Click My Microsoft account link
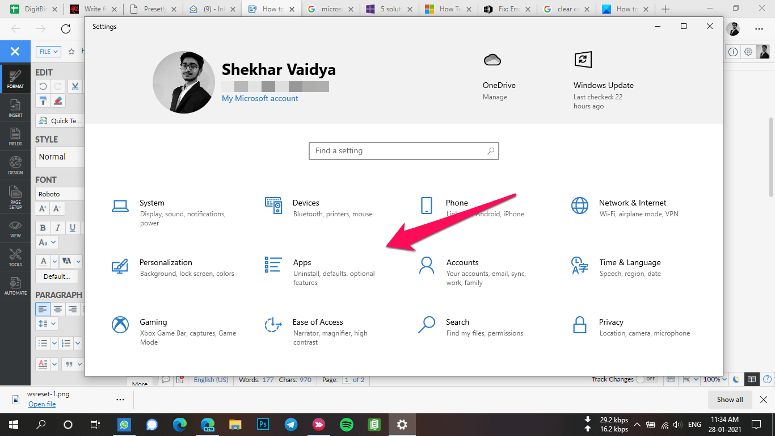The image size is (775, 436). [260, 98]
